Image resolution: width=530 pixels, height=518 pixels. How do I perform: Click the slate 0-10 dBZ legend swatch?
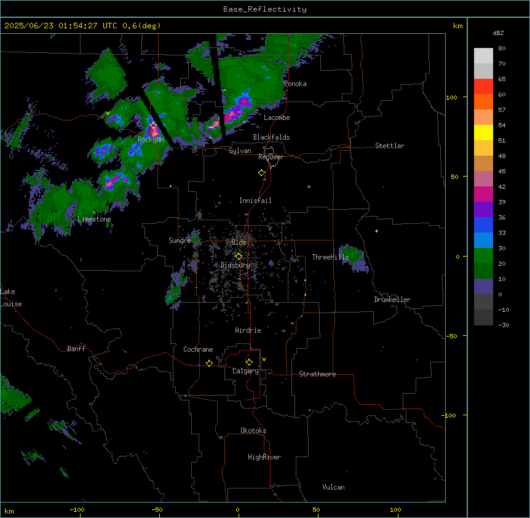pyautogui.click(x=483, y=287)
